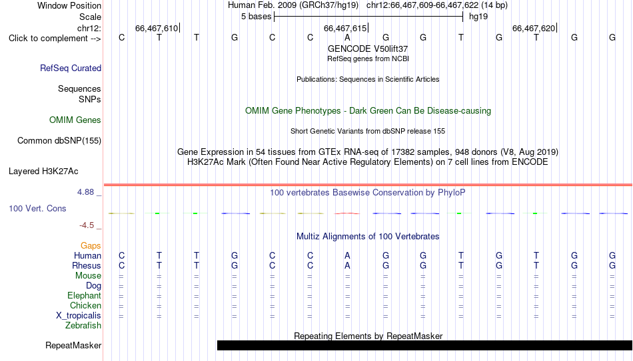Click the 4.88 PhyloP upper value
This screenshot has width=633, height=361.
[x=85, y=192]
